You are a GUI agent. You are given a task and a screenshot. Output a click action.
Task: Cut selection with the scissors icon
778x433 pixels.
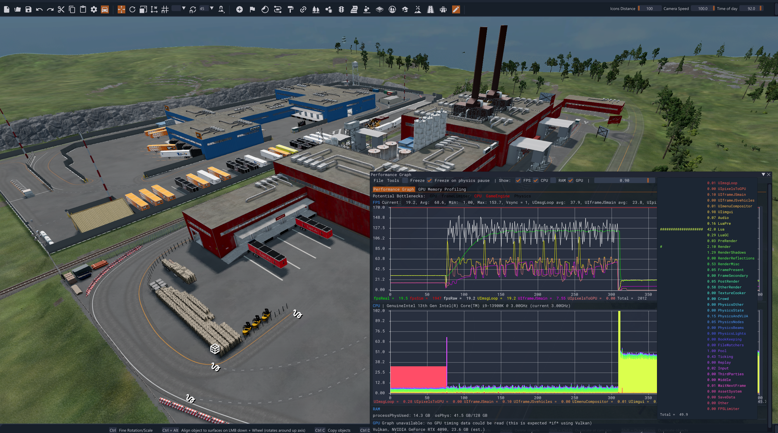click(x=61, y=9)
